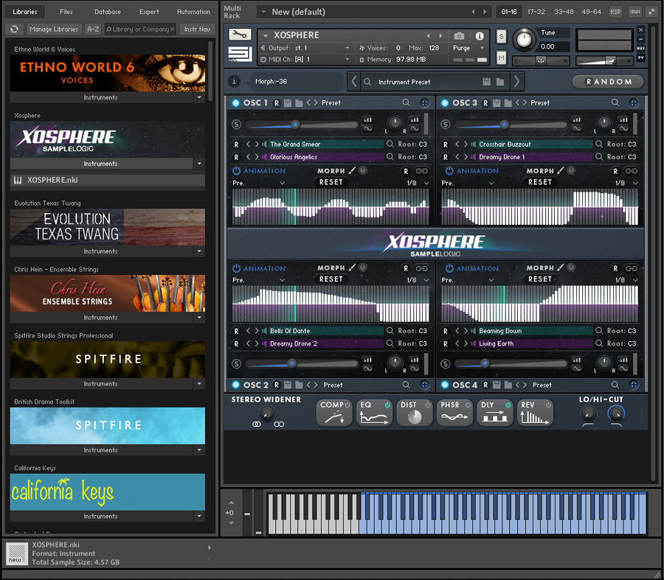
Task: Toggle the OSC 3 power indicator
Action: pyautogui.click(x=445, y=102)
